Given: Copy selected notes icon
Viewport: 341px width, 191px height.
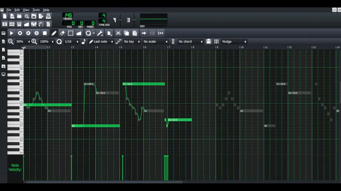Looking at the screenshot, I should (x=126, y=33).
